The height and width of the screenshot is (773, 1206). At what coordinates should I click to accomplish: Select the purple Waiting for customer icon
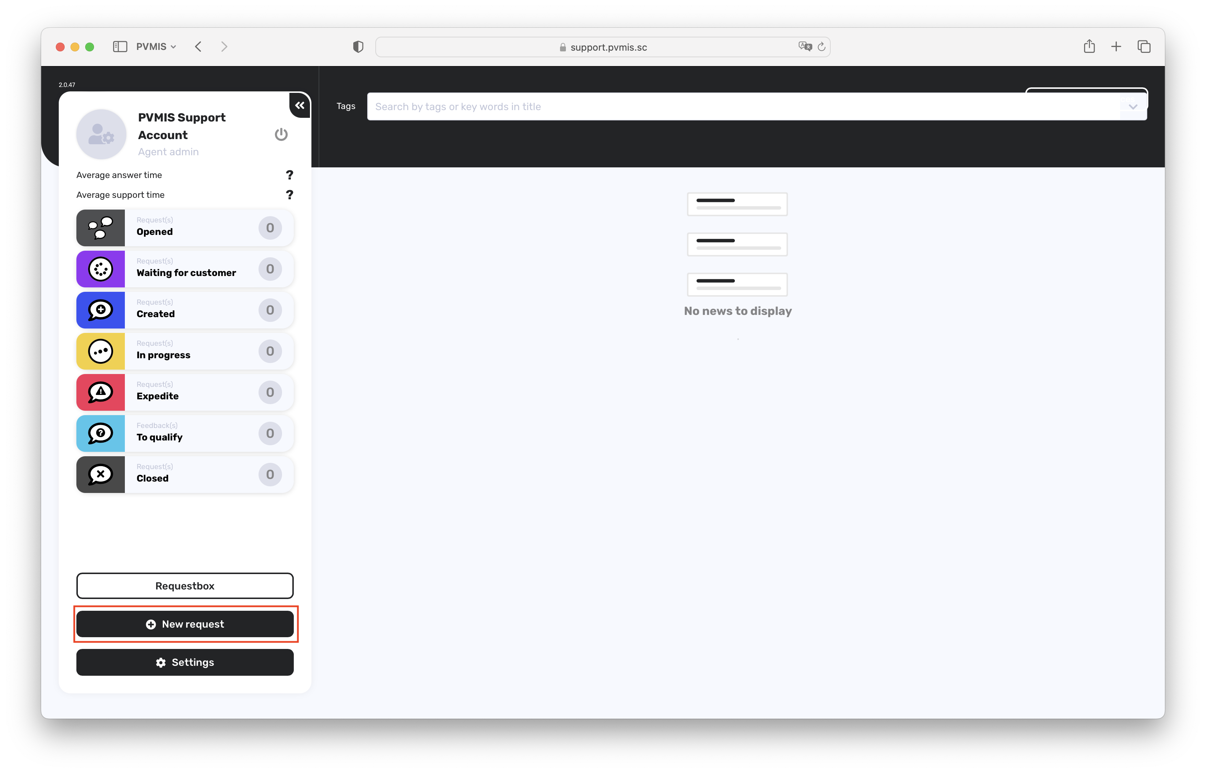pyautogui.click(x=100, y=269)
